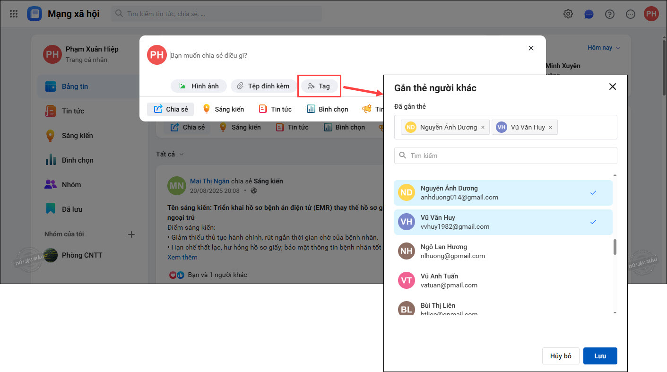Click the people list scrollbar thumb
667x372 pixels.
pyautogui.click(x=615, y=247)
